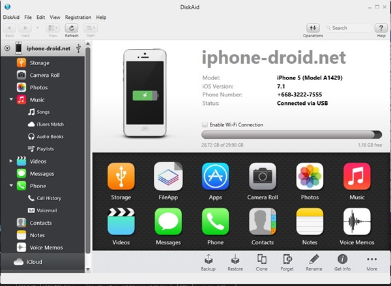
Task: Open the DiskAid menu
Action: [x=11, y=17]
